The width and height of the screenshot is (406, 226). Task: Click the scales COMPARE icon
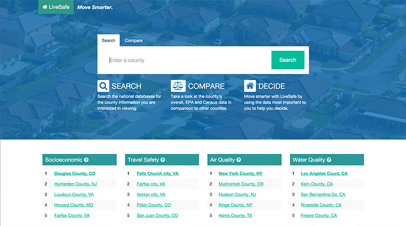178,86
